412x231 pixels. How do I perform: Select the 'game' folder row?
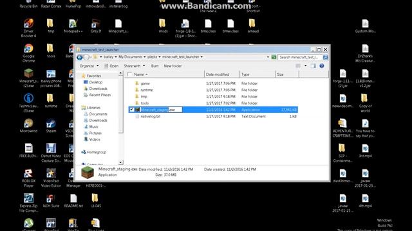coord(213,83)
